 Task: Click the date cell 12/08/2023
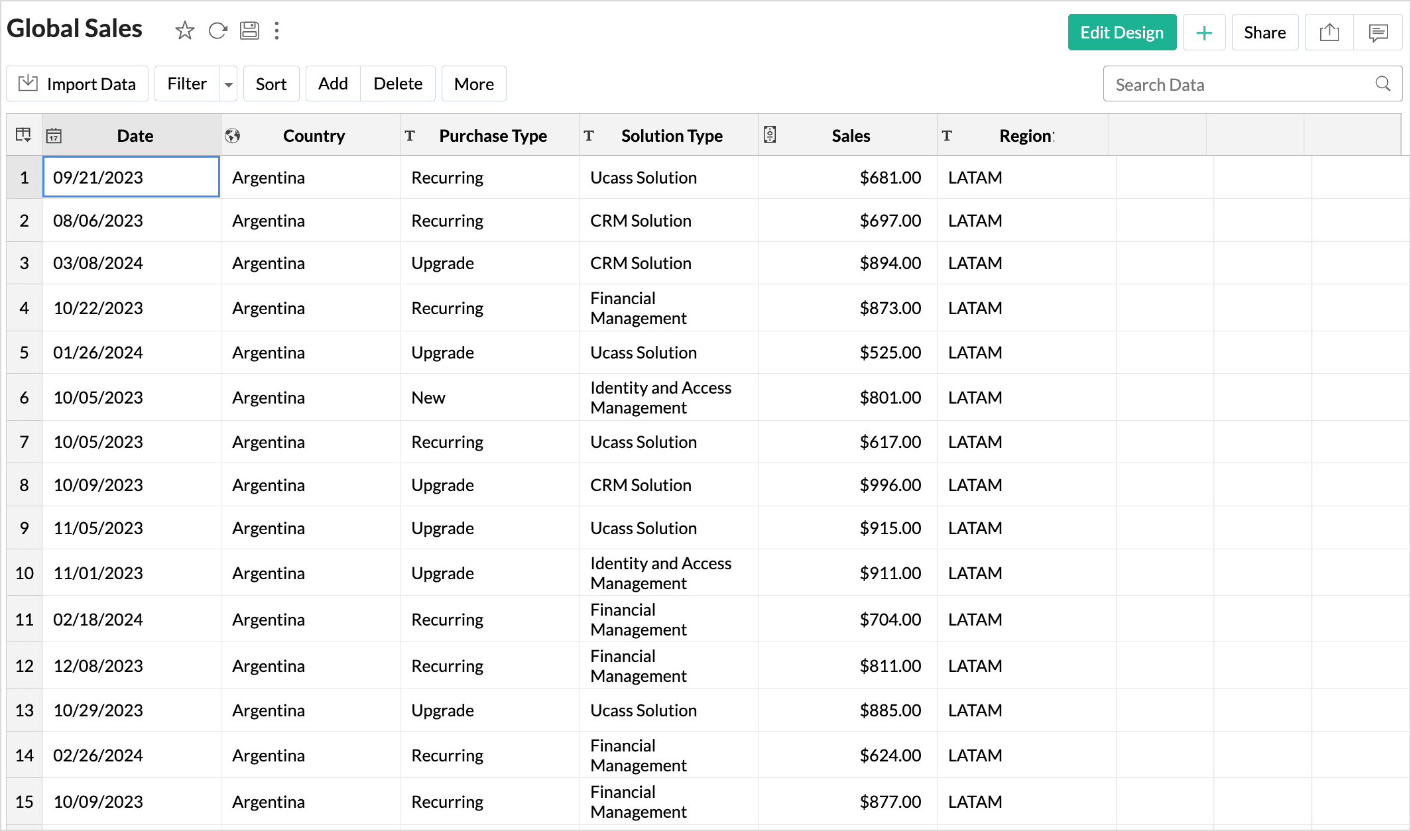coord(131,666)
